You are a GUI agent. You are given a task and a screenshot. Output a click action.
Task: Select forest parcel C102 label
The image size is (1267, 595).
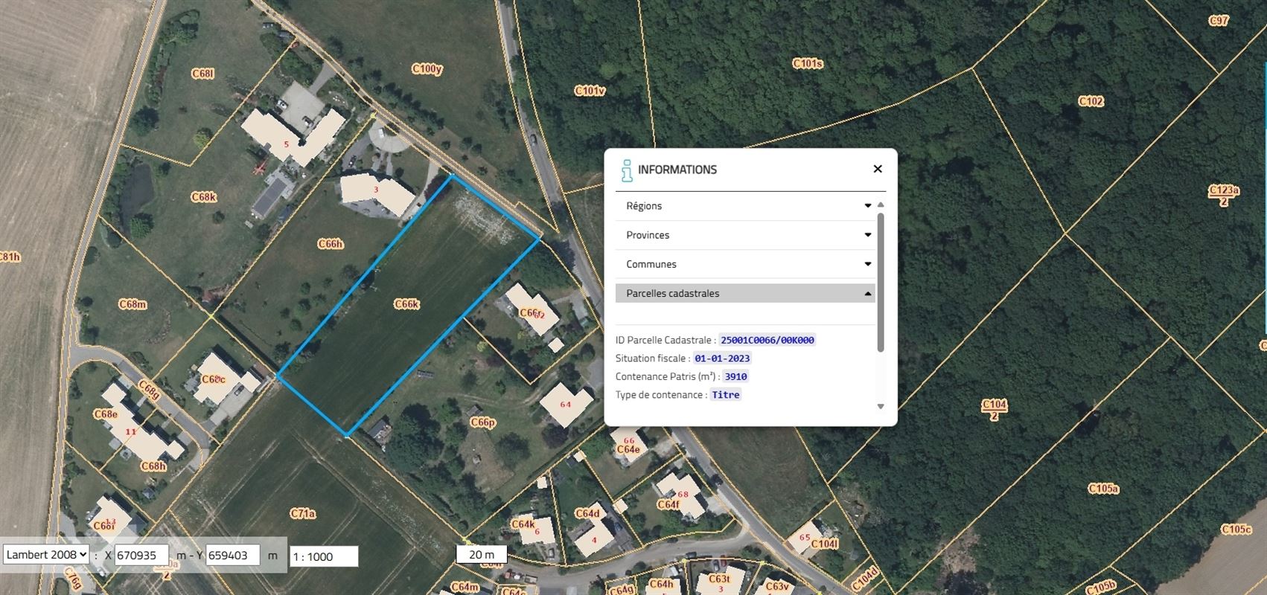(x=1091, y=101)
